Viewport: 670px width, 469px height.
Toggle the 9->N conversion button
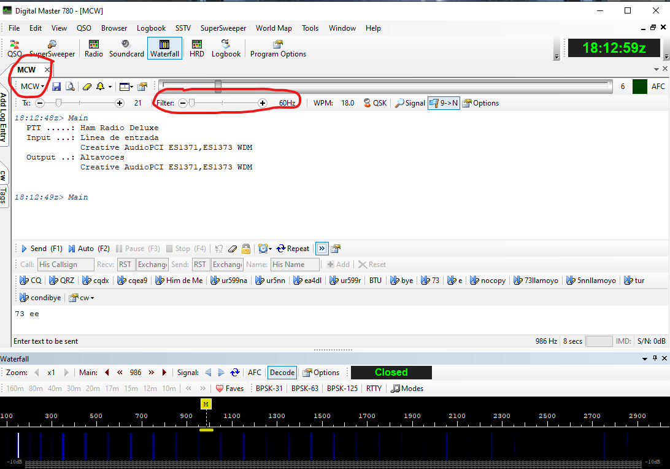tap(444, 103)
